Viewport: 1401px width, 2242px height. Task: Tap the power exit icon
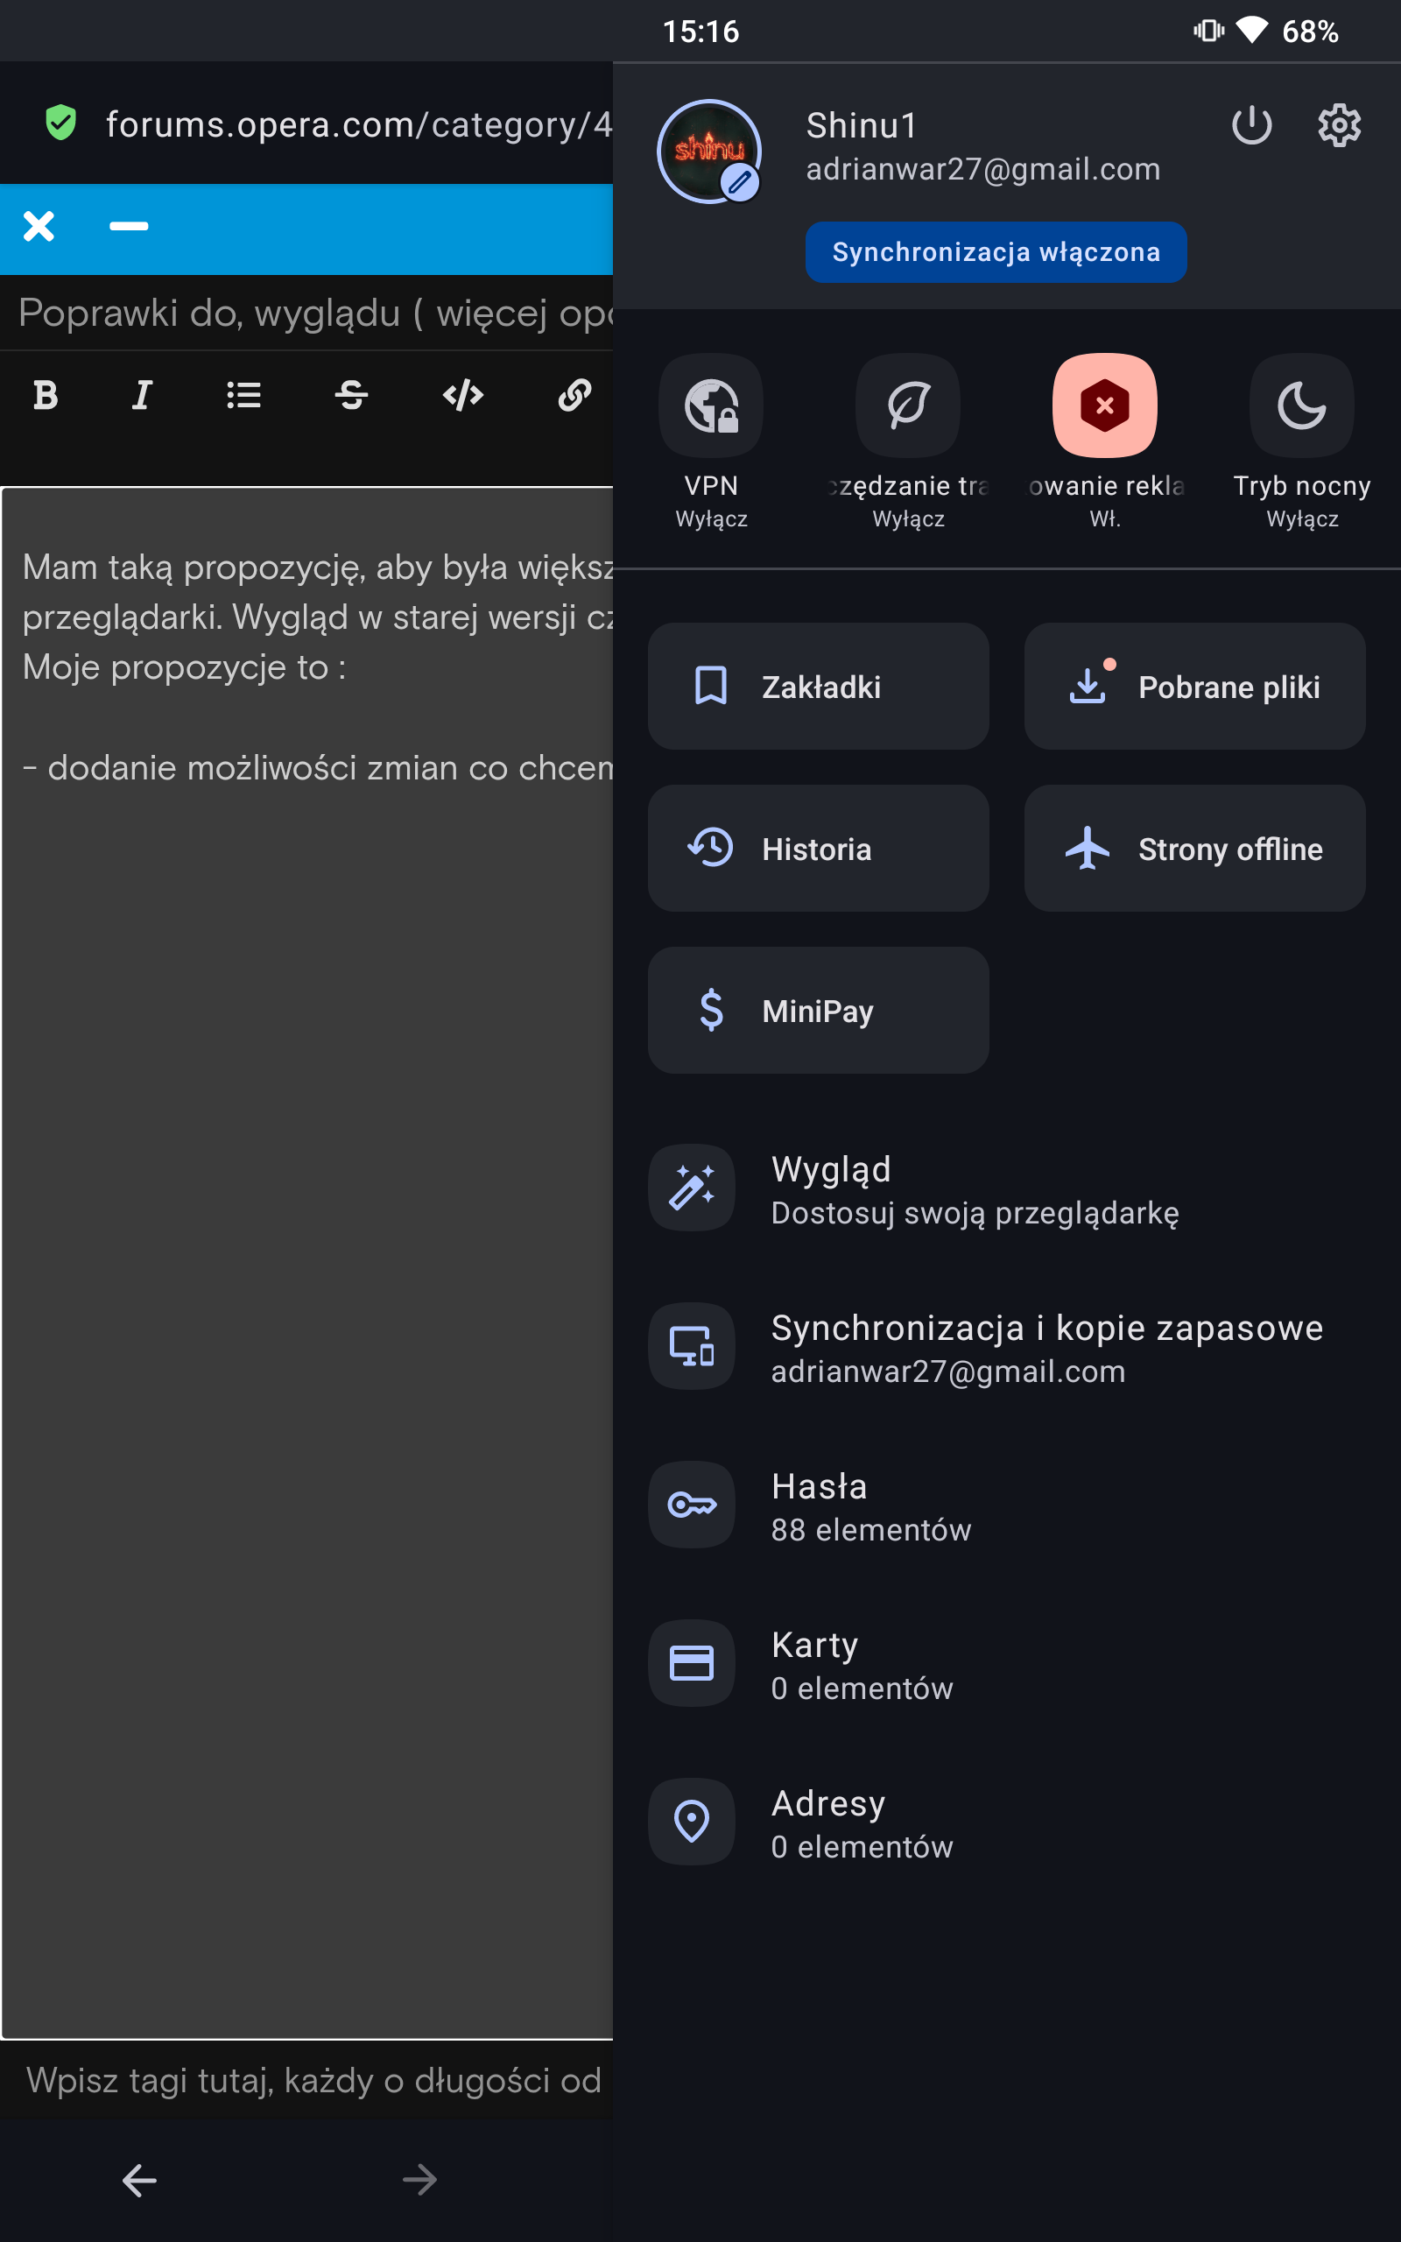pyautogui.click(x=1251, y=125)
